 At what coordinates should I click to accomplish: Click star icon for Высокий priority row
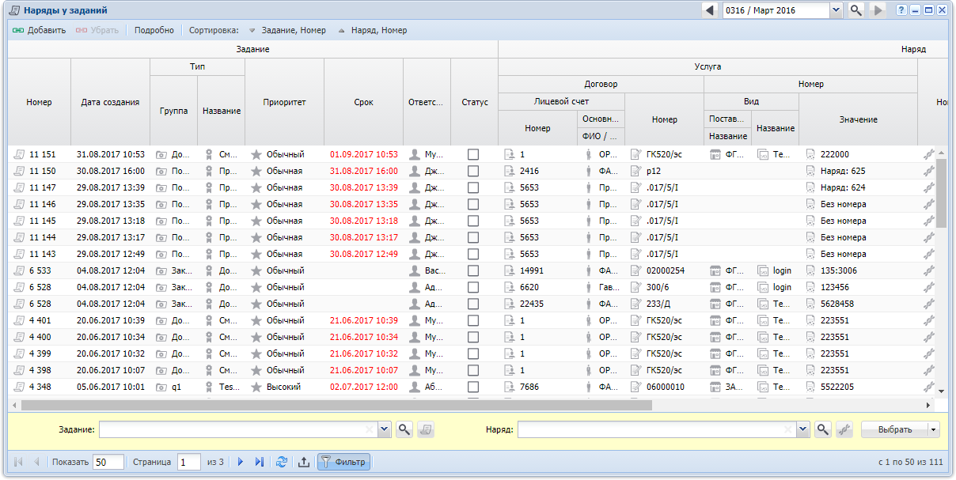(256, 387)
